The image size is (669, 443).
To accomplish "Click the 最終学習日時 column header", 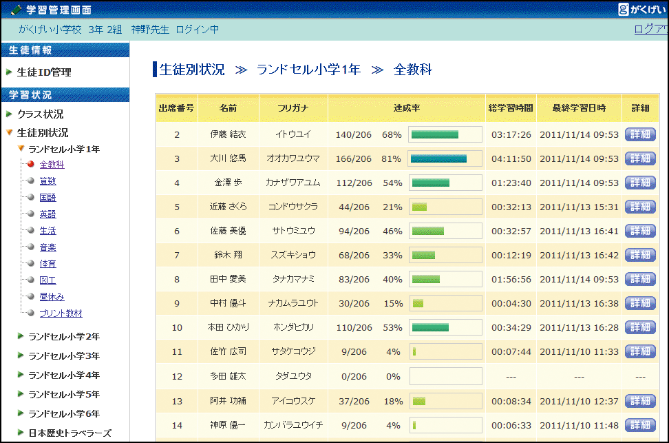I will tap(579, 108).
